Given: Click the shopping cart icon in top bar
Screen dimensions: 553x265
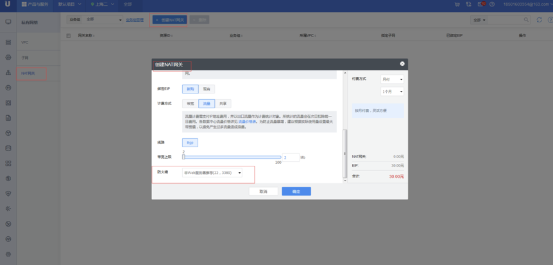Looking at the screenshot, I should tap(457, 4).
